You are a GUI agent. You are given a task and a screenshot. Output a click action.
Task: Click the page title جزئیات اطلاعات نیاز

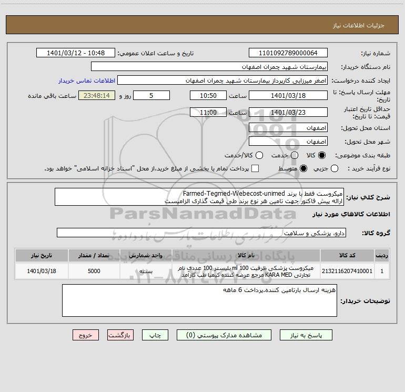(x=359, y=25)
